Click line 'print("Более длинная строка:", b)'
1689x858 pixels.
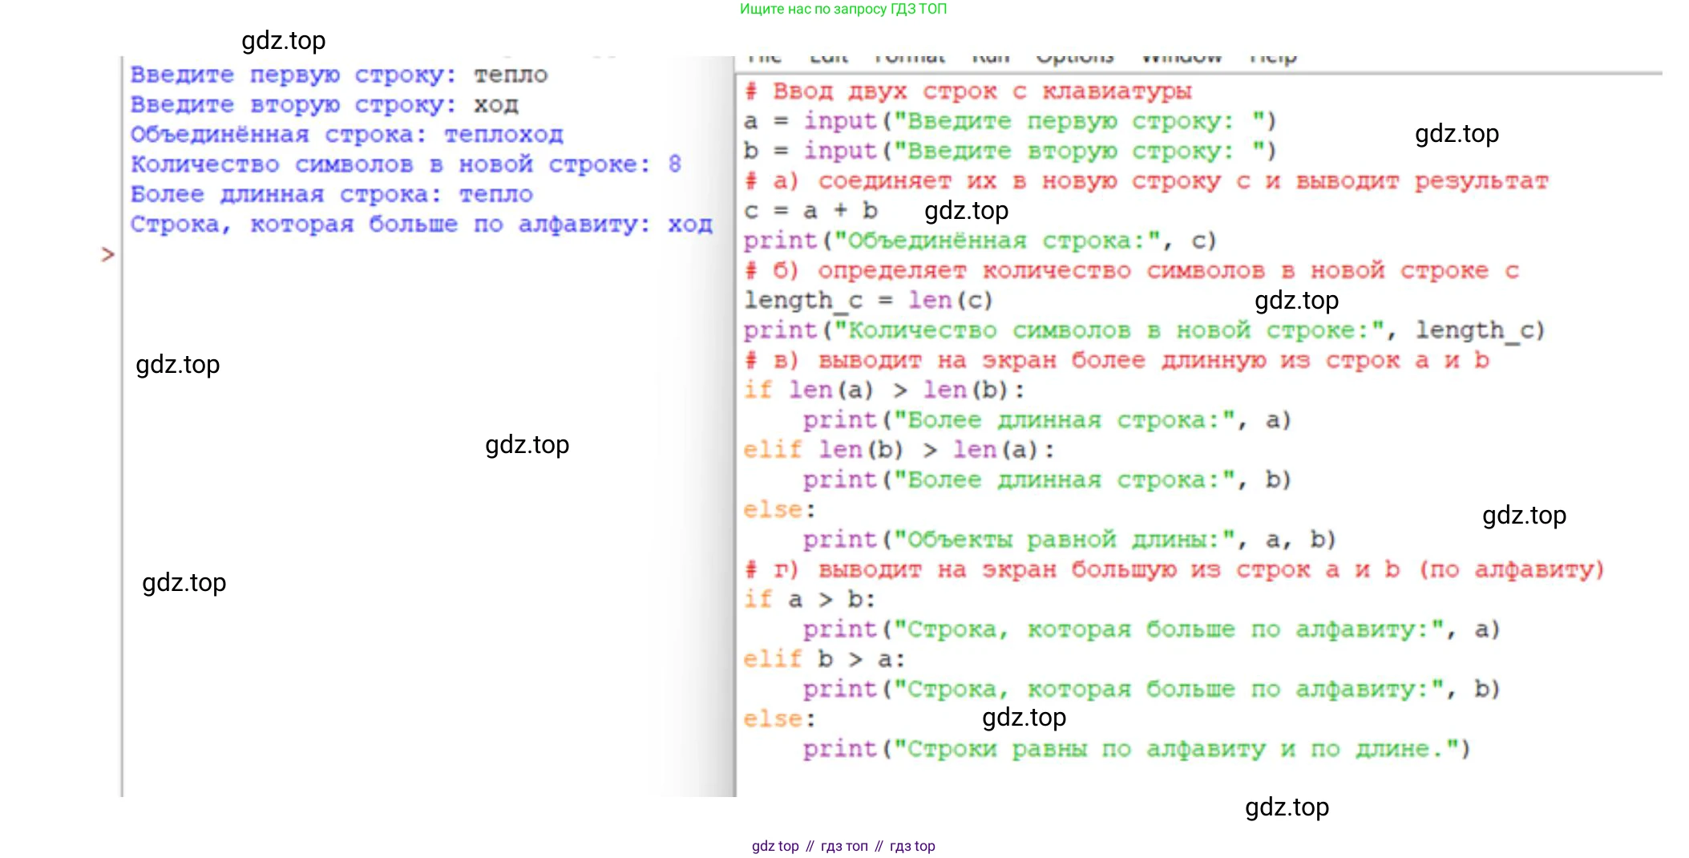(1048, 480)
